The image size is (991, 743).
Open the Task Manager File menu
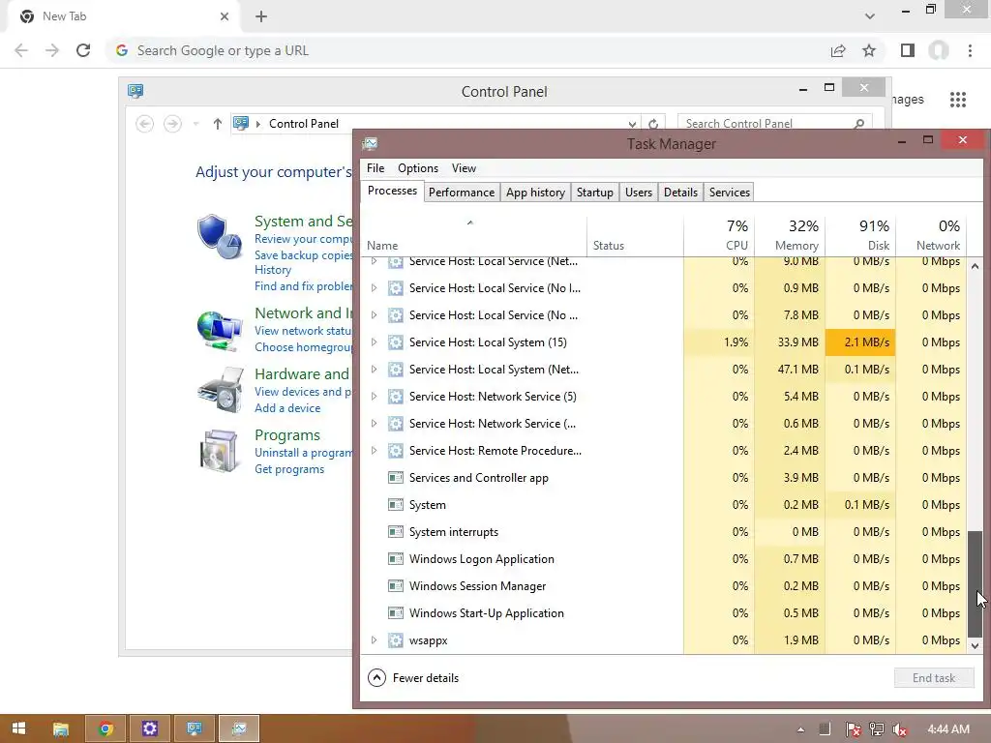click(375, 168)
